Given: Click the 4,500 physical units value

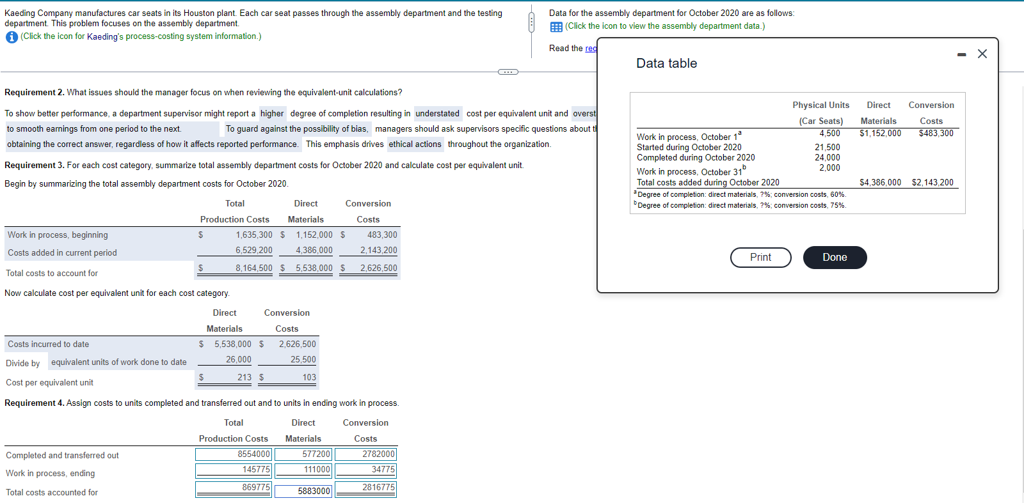Looking at the screenshot, I should click(829, 134).
